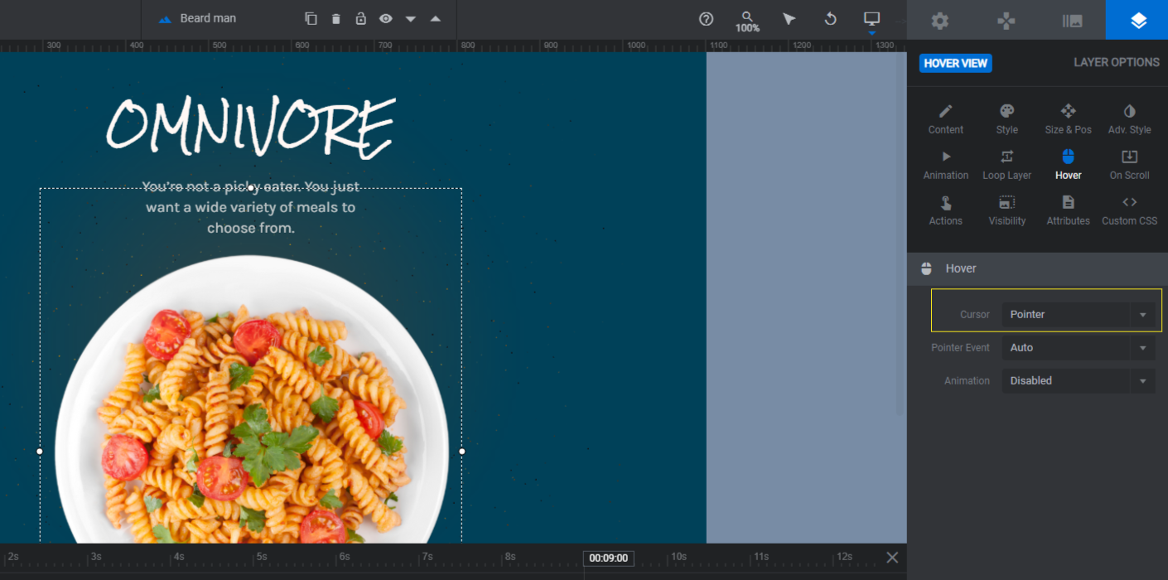Image resolution: width=1168 pixels, height=580 pixels.
Task: Open the Visibility layer options
Action: coord(1006,210)
